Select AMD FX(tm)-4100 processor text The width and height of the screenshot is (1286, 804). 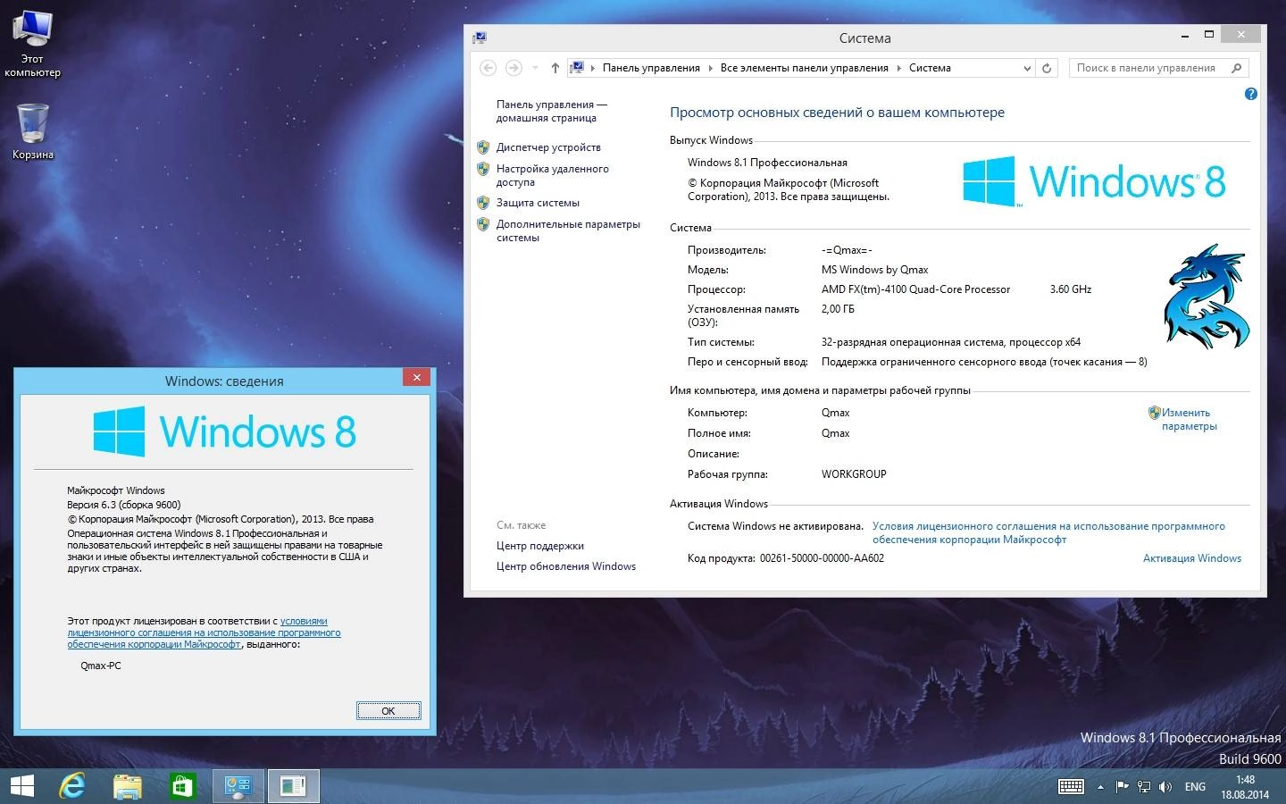point(915,289)
